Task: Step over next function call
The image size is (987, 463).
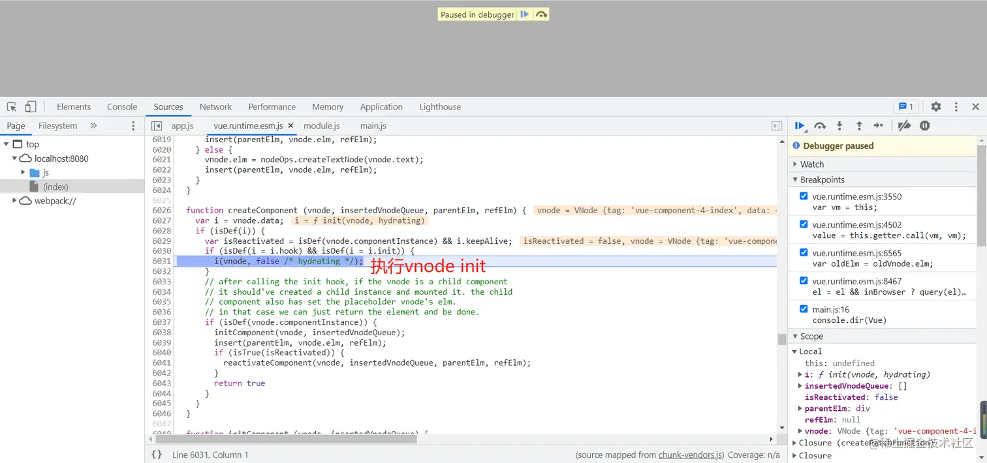Action: (x=820, y=126)
